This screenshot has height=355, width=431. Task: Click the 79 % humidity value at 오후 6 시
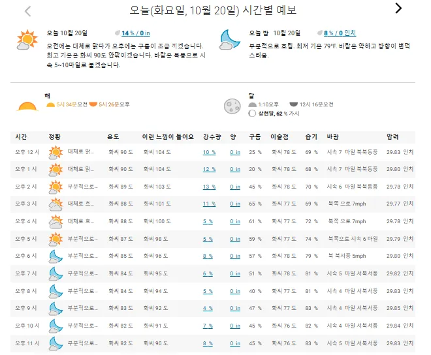click(x=311, y=256)
